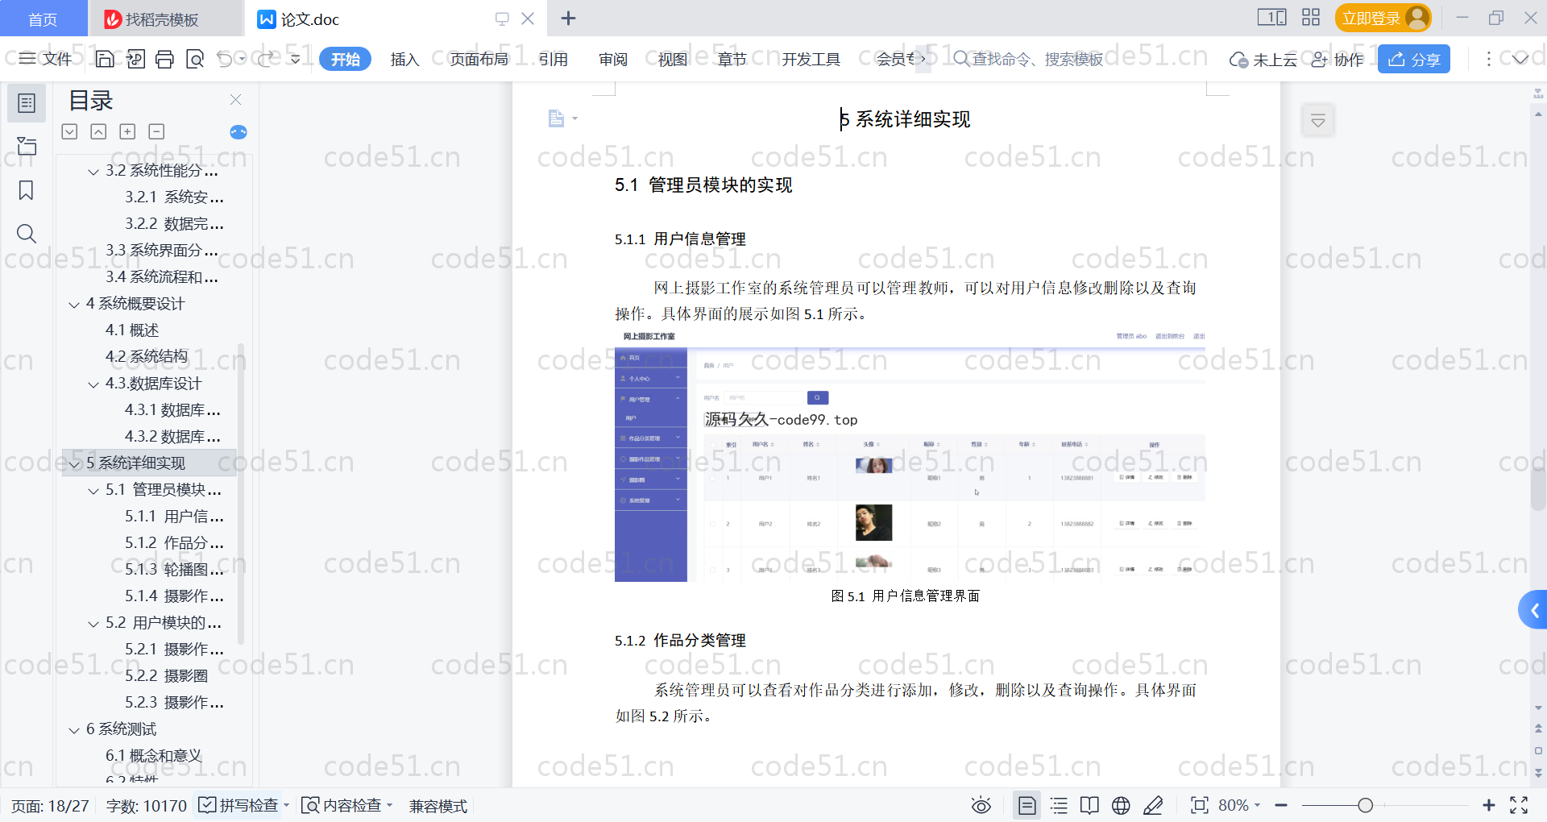
Task: Close the 目录 outline pane
Action: point(235,100)
